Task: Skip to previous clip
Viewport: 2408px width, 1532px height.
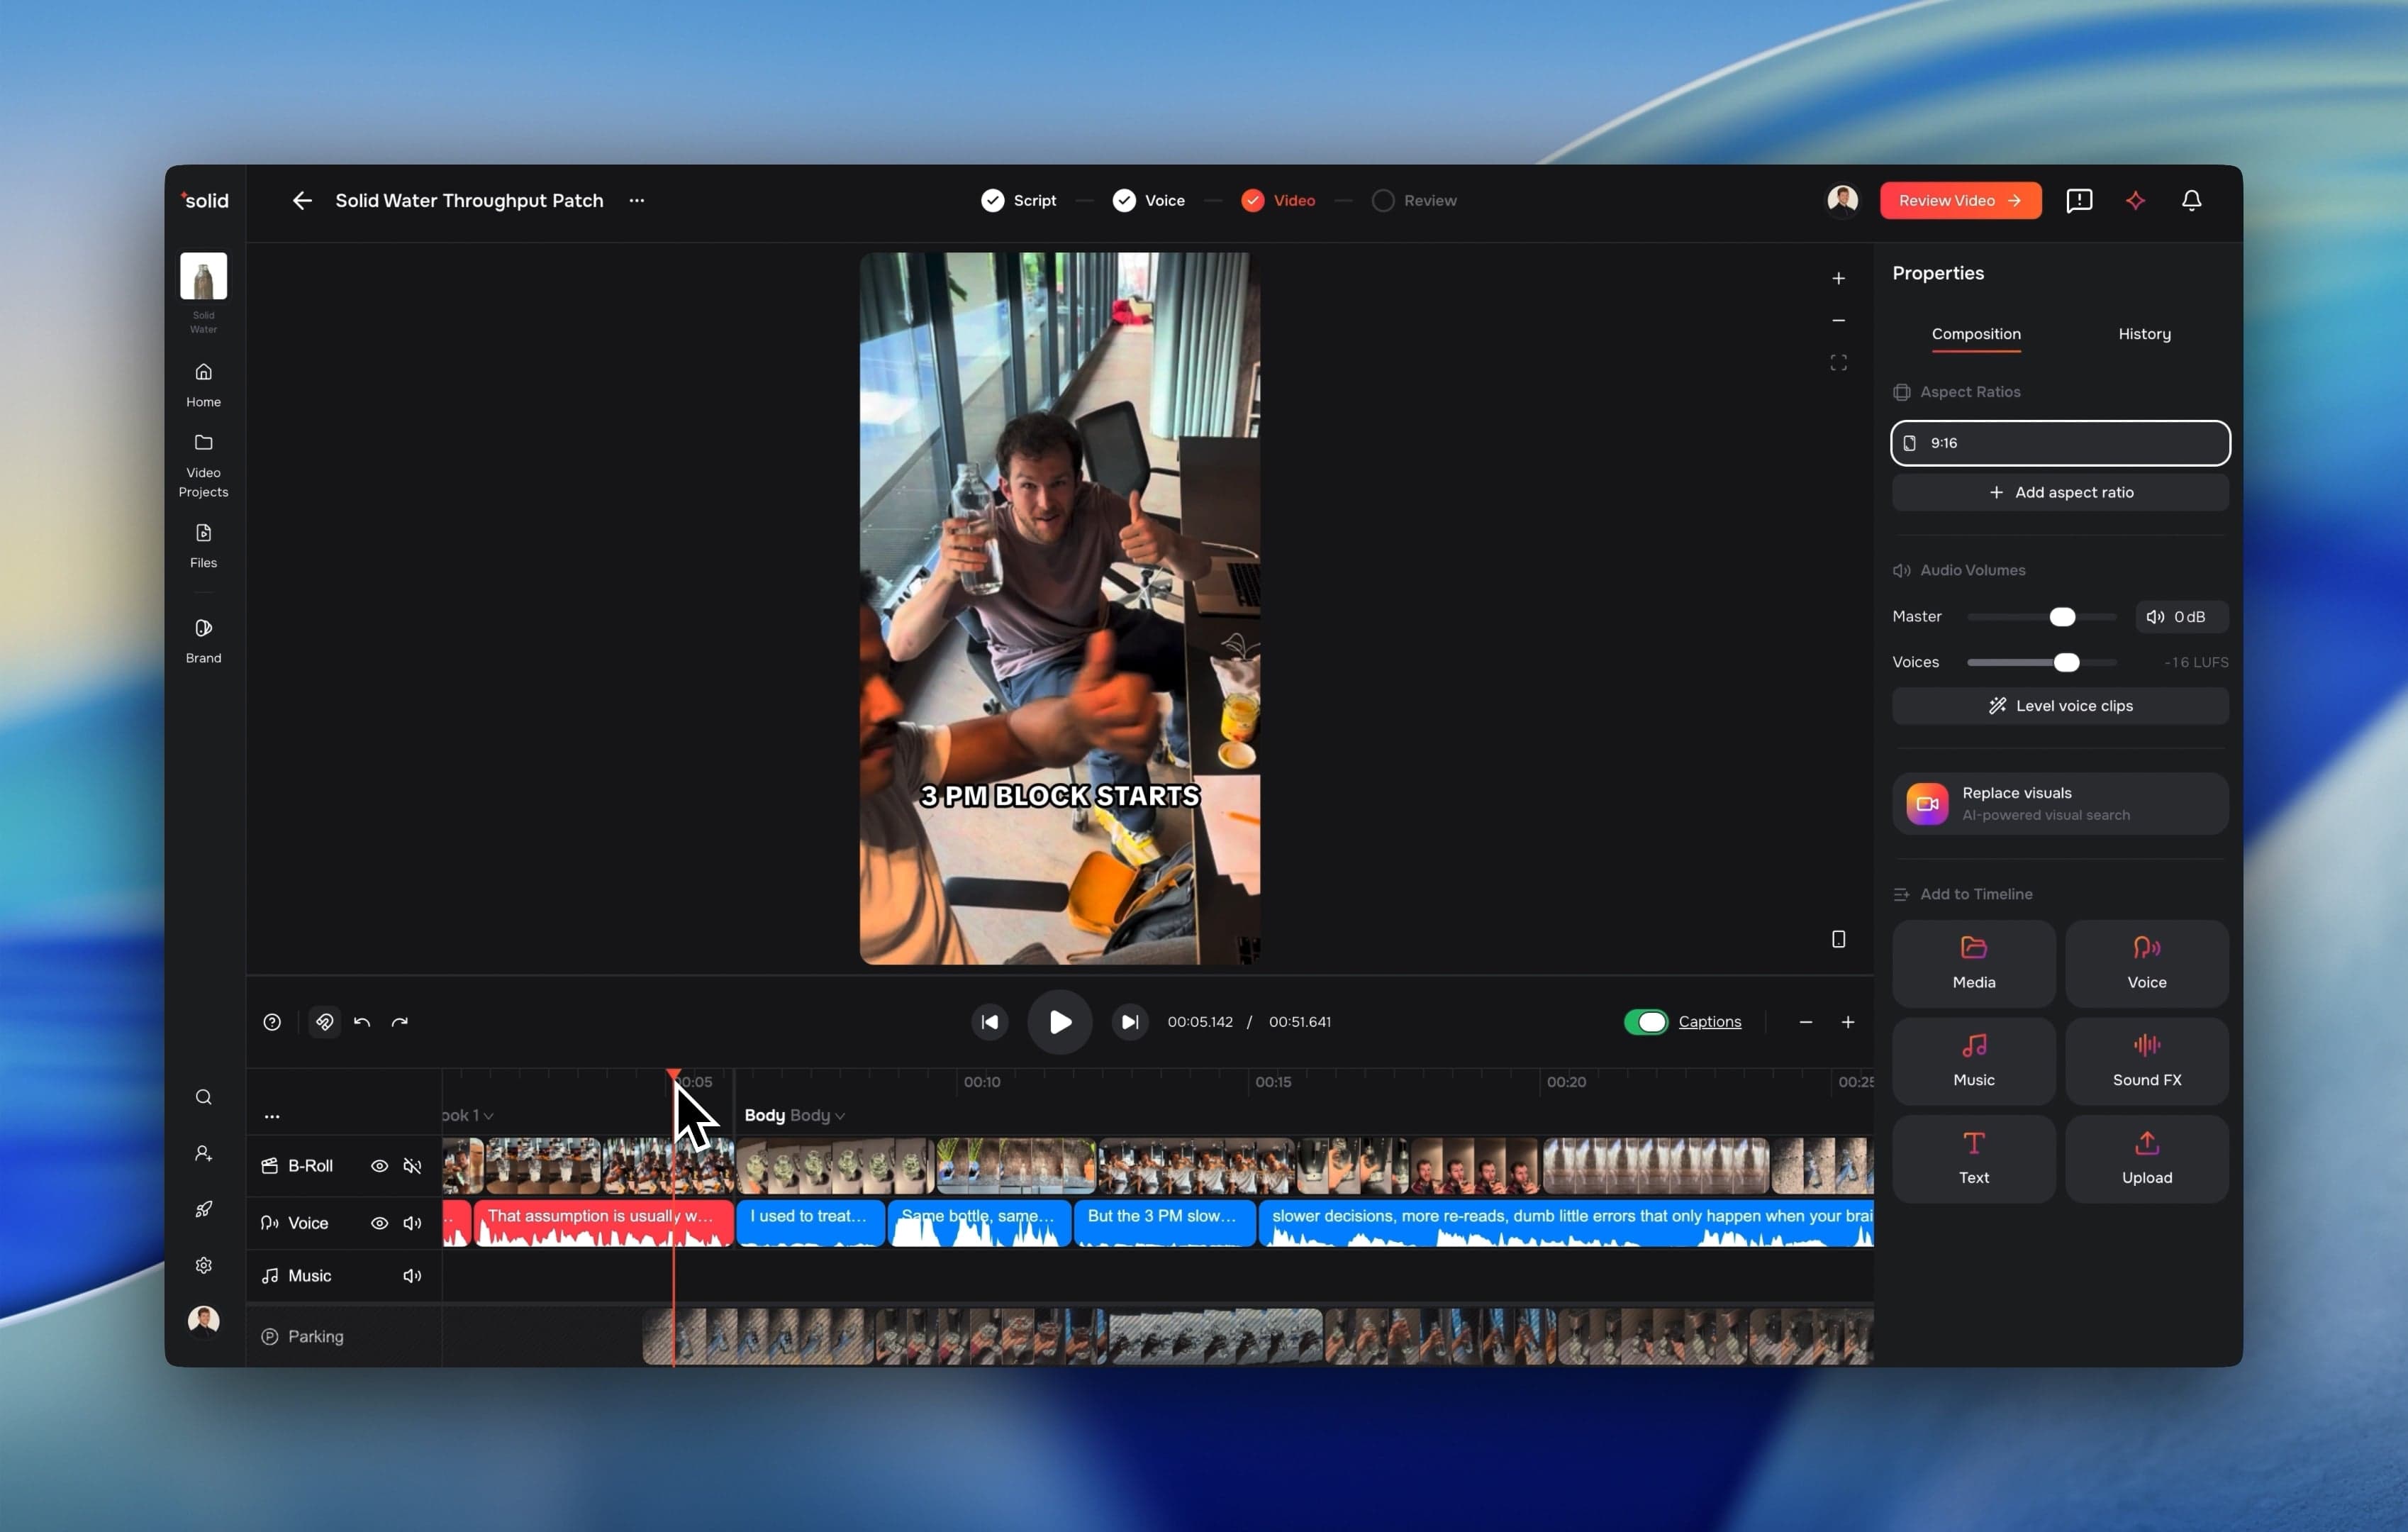Action: tap(989, 1022)
